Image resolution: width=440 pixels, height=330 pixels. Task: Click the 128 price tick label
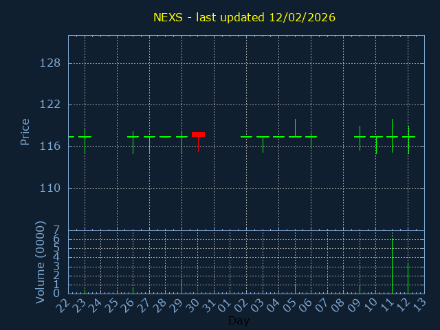pyautogui.click(x=50, y=63)
